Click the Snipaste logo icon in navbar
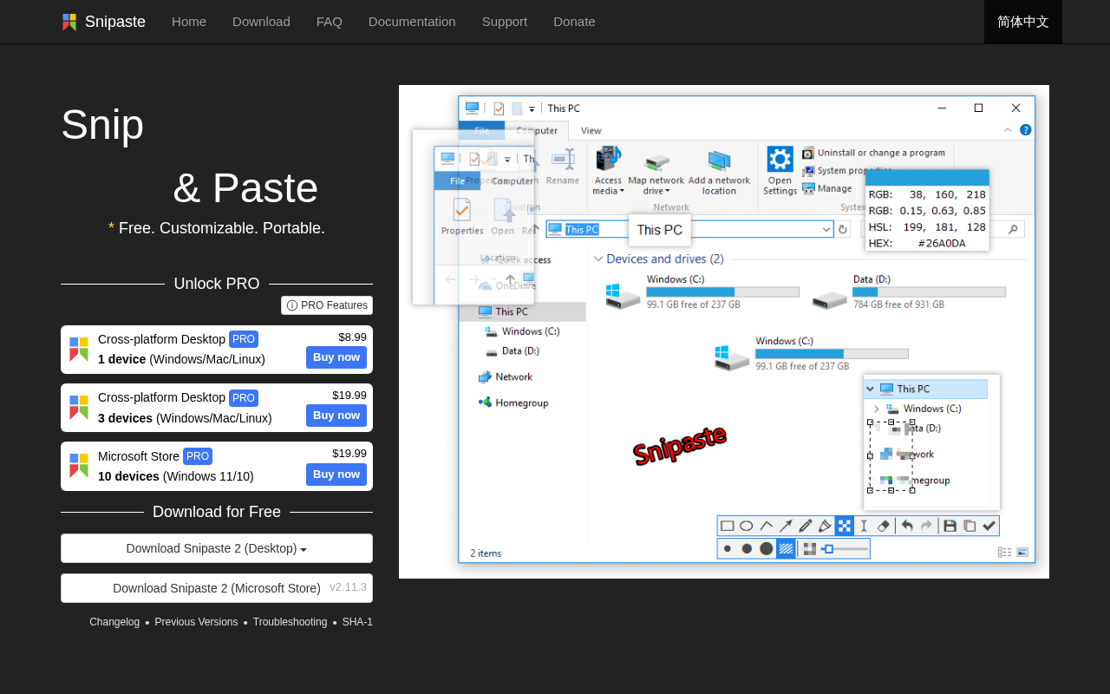1110x694 pixels. pyautogui.click(x=69, y=22)
